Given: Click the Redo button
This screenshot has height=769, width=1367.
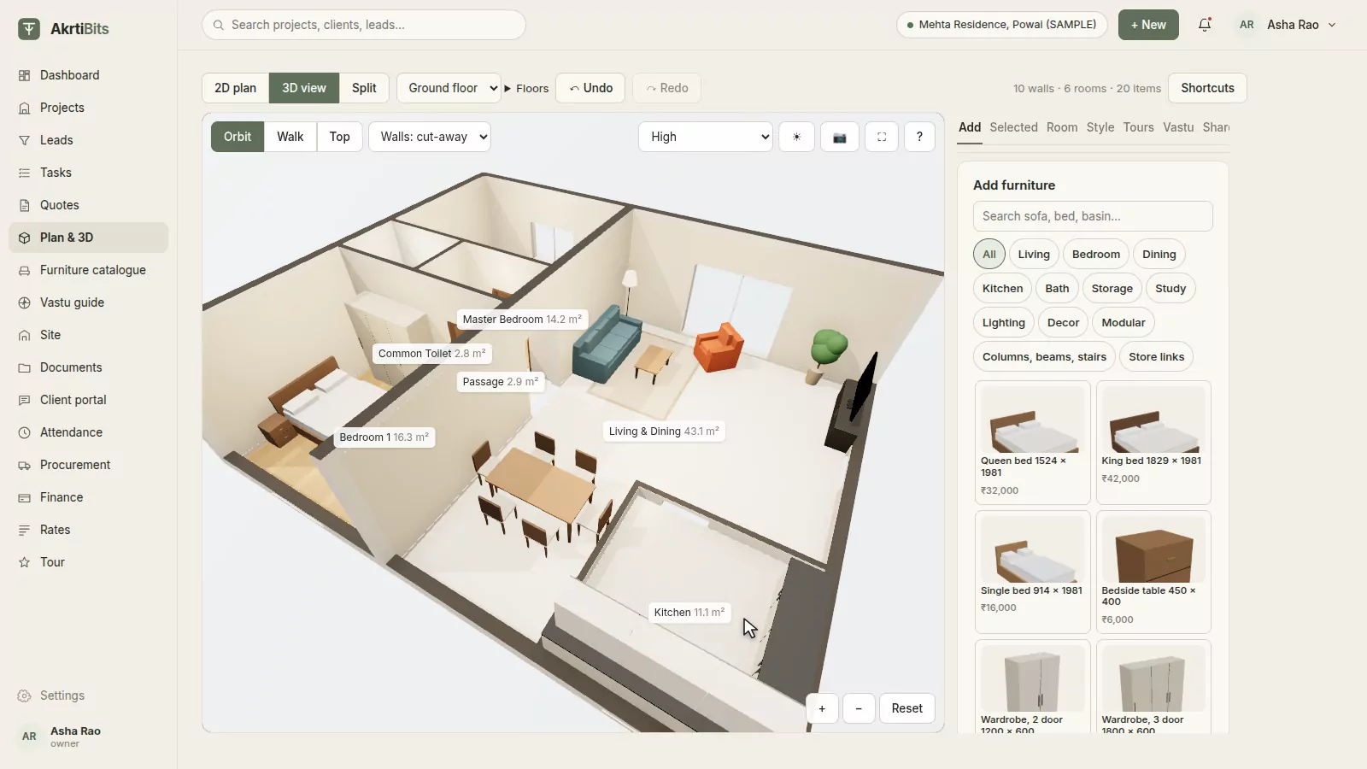Looking at the screenshot, I should pyautogui.click(x=666, y=88).
